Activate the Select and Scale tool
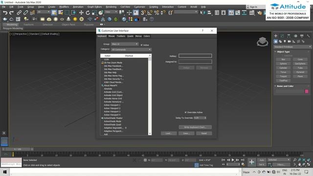 point(94,13)
